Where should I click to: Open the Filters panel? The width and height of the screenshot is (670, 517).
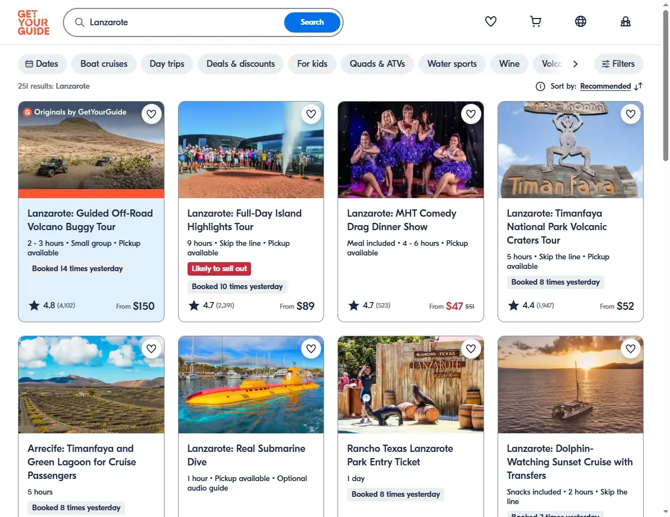(x=618, y=63)
